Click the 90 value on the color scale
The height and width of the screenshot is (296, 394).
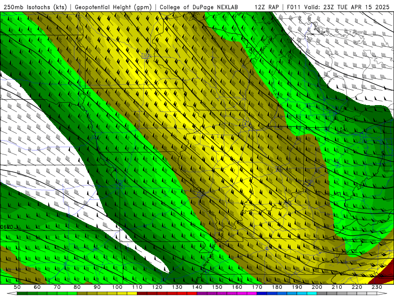(97, 287)
